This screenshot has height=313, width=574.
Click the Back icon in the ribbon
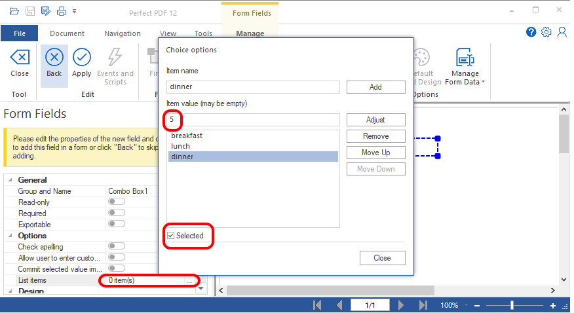pos(54,58)
